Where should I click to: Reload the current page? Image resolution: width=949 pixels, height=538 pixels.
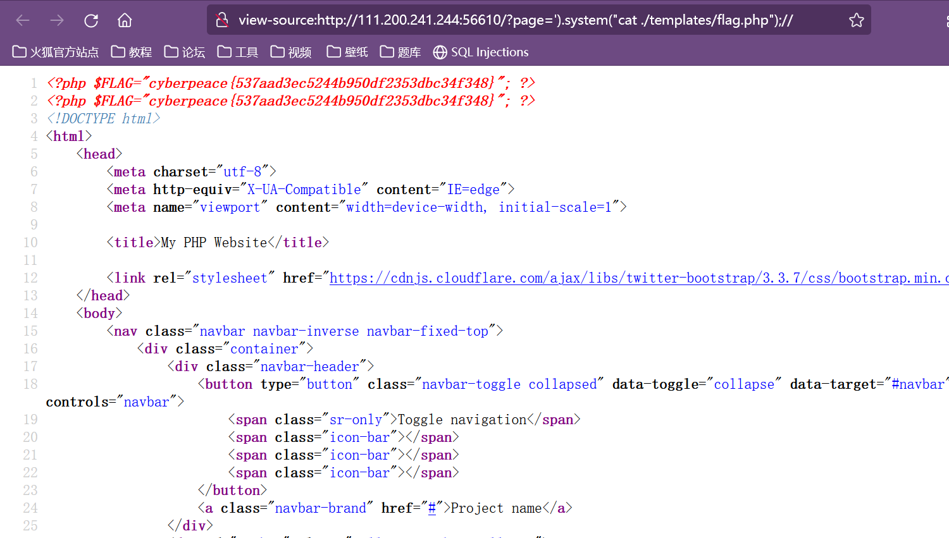[91, 20]
